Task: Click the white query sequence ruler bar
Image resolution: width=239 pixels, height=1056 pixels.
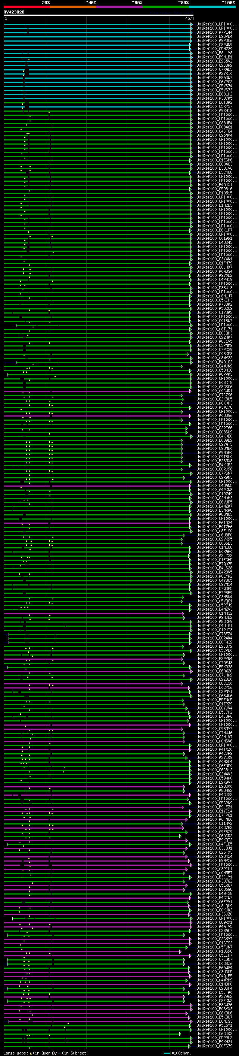Action: [x=99, y=16]
